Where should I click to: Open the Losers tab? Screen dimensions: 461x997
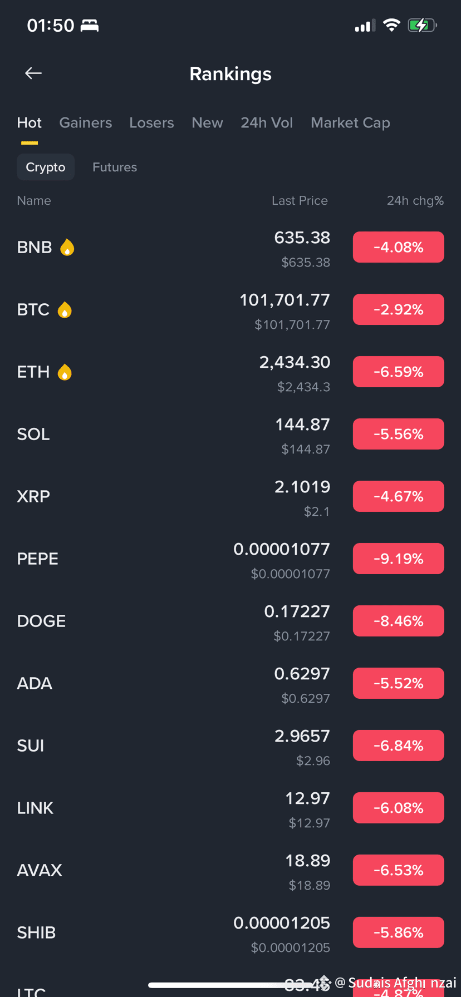(151, 122)
